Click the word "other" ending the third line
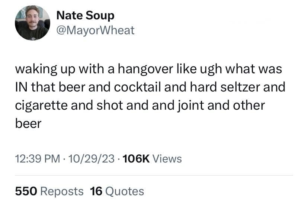 click(x=250, y=105)
